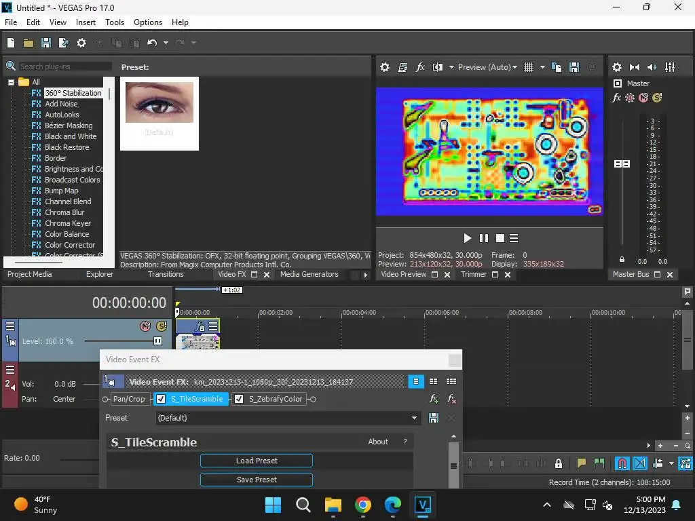695x521 pixels.
Task: Save project with floppy icon
Action: pos(46,43)
